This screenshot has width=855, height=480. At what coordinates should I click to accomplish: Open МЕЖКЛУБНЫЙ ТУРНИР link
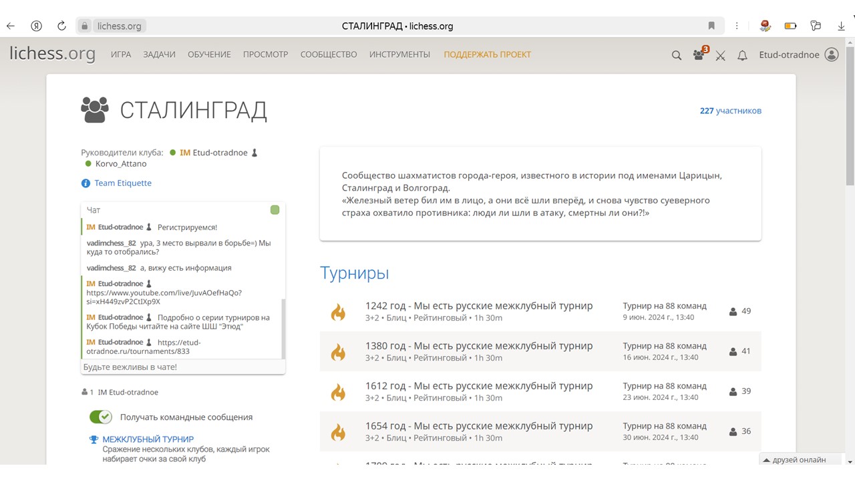pyautogui.click(x=148, y=439)
